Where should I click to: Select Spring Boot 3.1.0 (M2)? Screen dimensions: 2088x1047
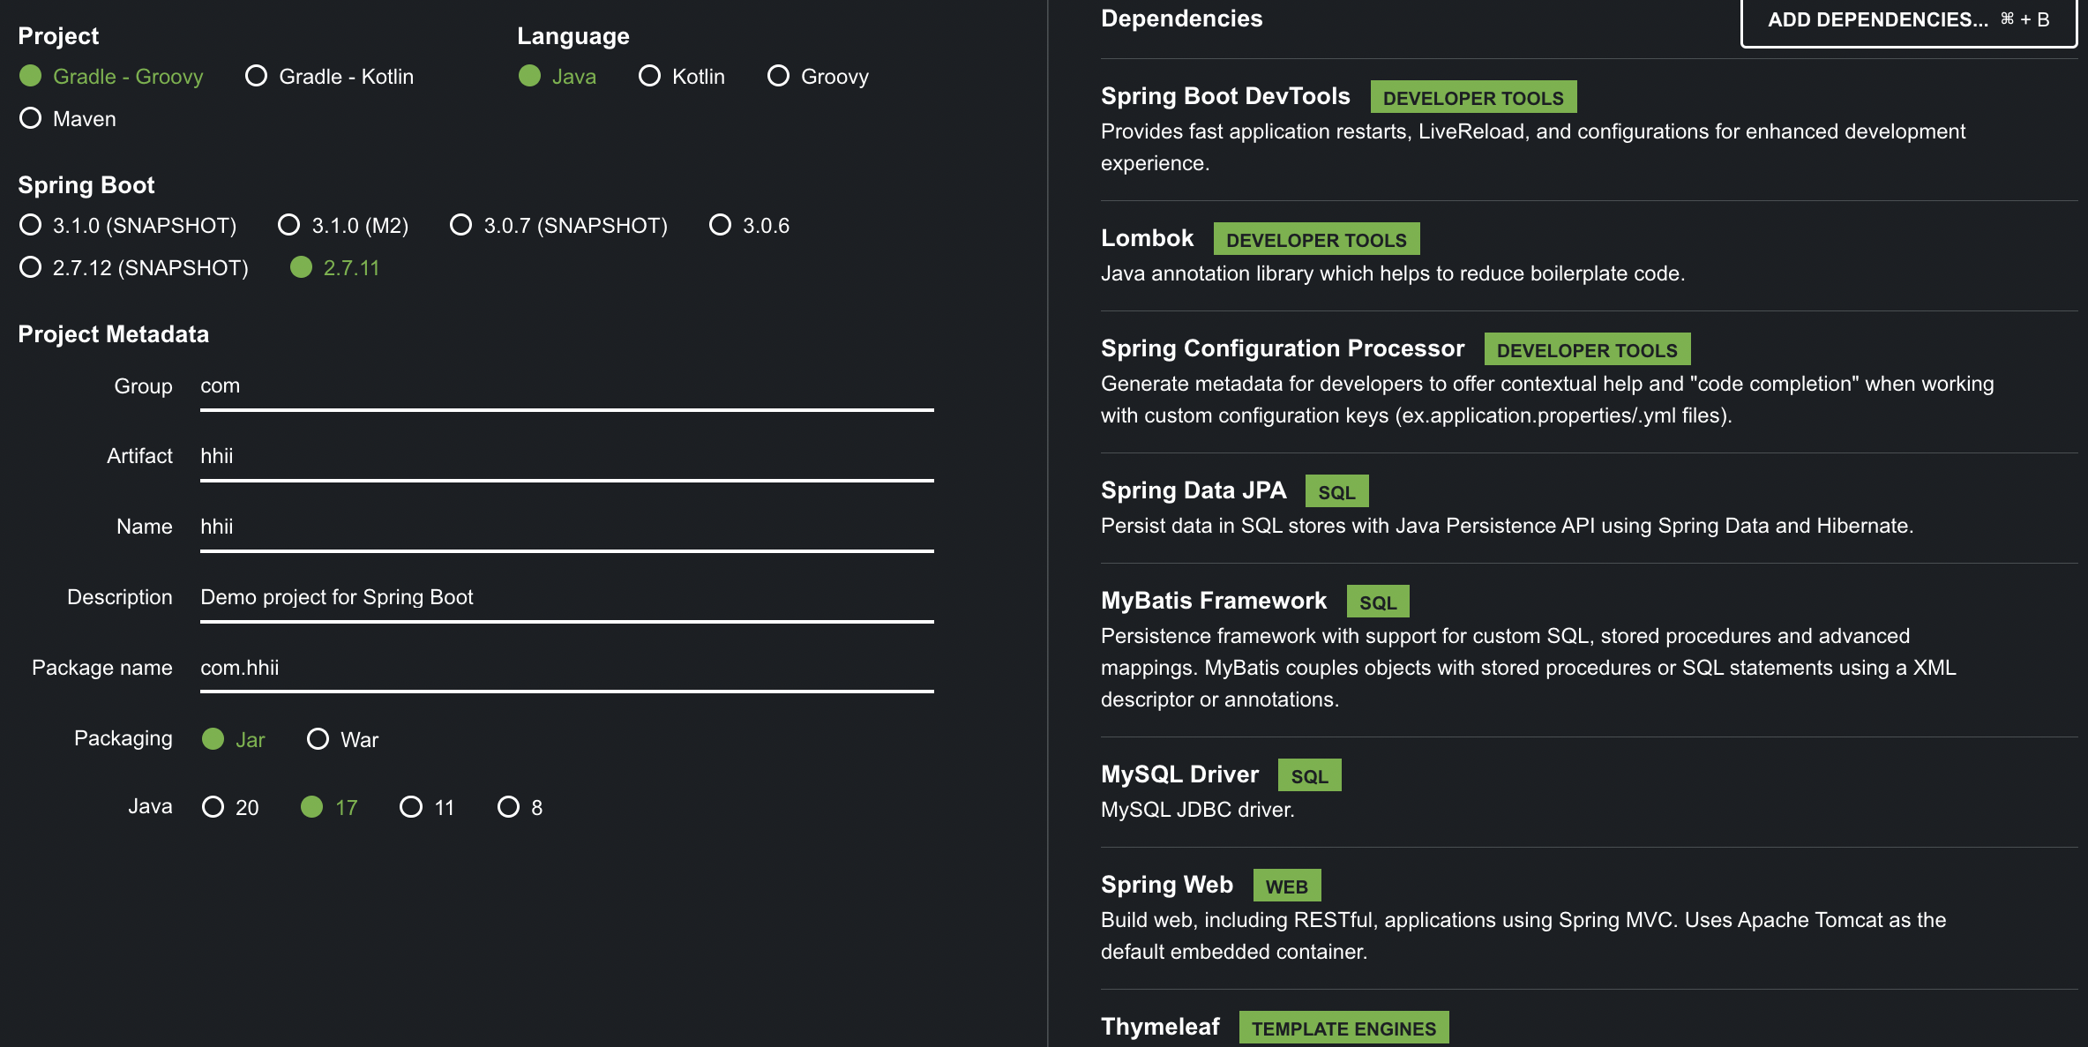(289, 225)
